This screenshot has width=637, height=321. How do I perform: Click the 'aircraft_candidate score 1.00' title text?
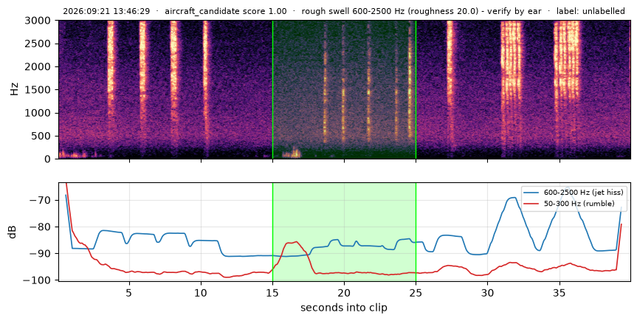[225, 11]
